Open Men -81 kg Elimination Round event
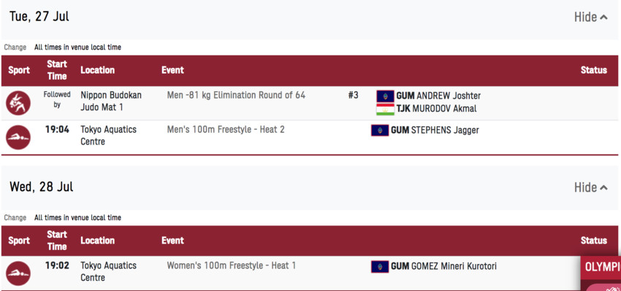This screenshot has width=621, height=291. [x=236, y=96]
